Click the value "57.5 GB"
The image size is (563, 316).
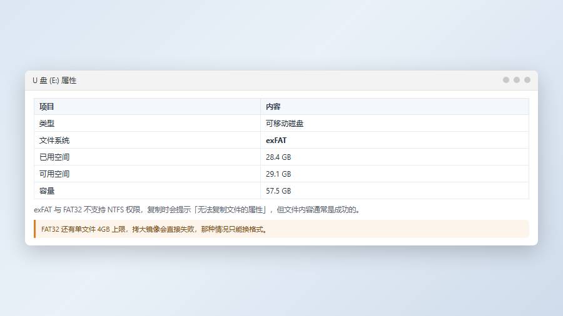[x=278, y=190]
